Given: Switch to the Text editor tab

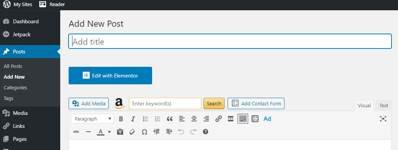Looking at the screenshot, I should tap(384, 105).
